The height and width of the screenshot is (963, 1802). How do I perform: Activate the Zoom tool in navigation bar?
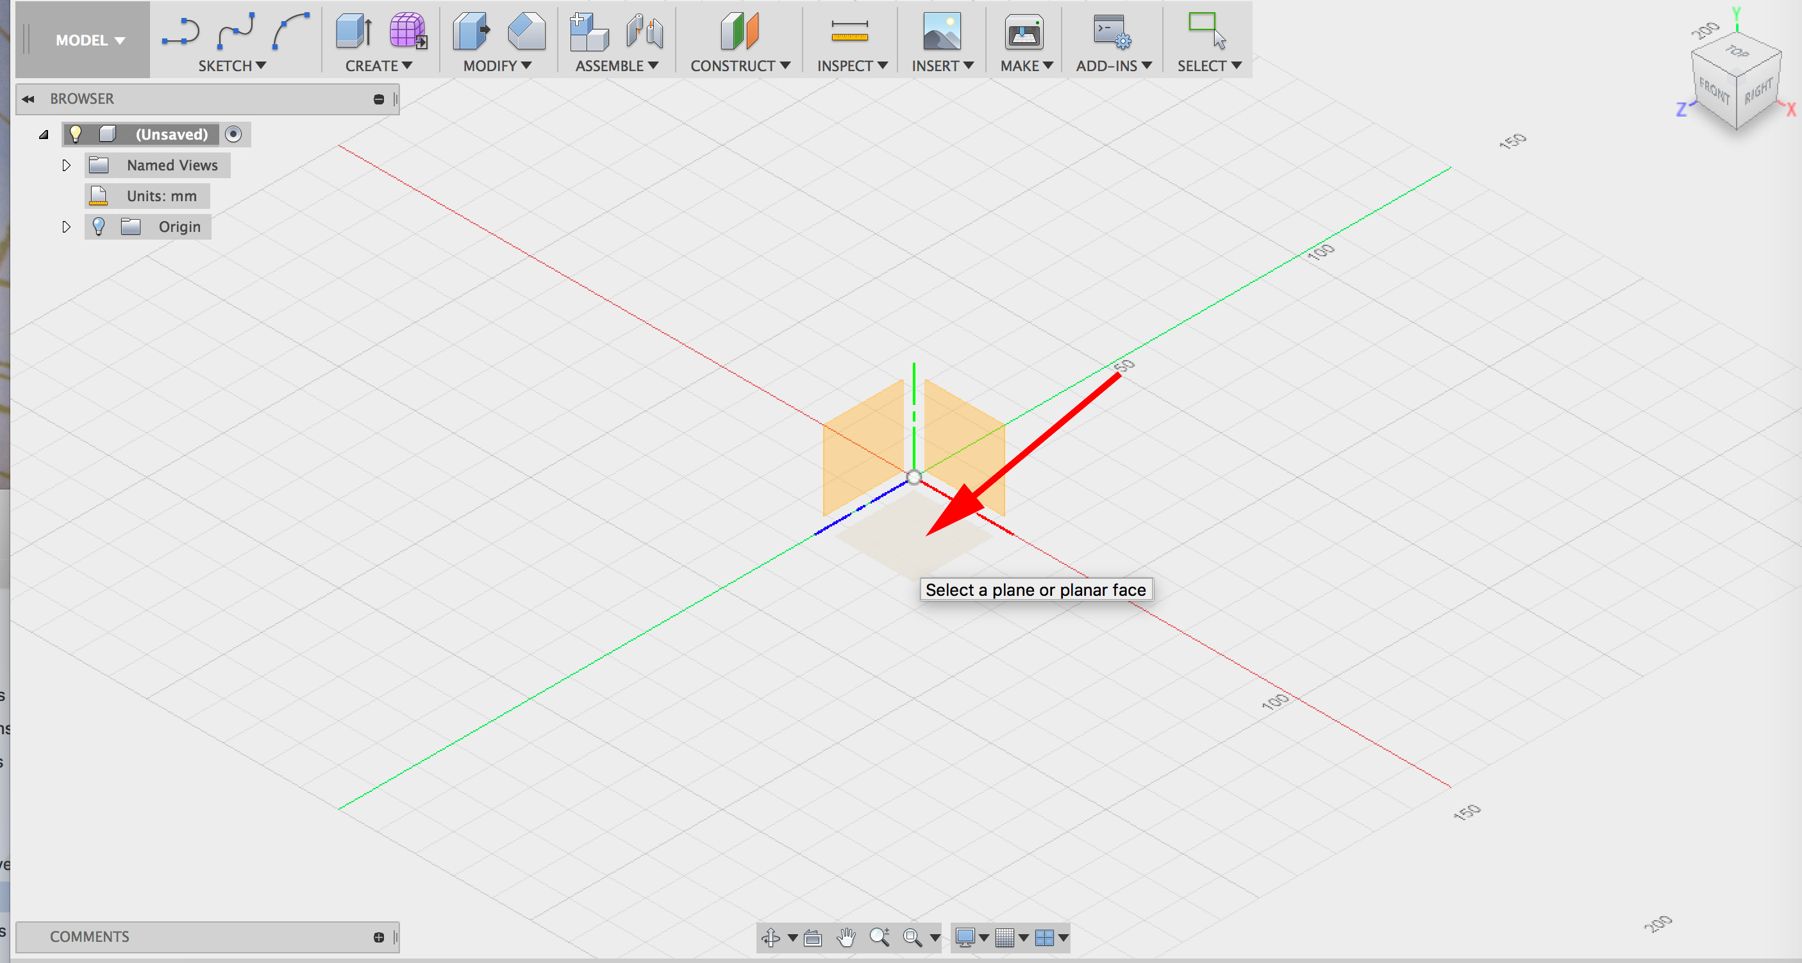pyautogui.click(x=880, y=937)
